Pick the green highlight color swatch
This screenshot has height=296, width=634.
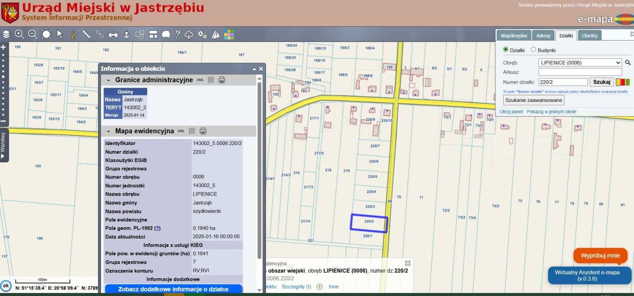628,82
